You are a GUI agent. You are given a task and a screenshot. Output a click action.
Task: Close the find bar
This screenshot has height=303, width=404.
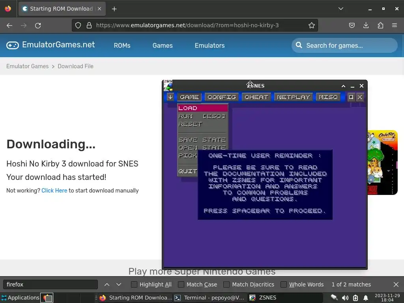pyautogui.click(x=396, y=284)
